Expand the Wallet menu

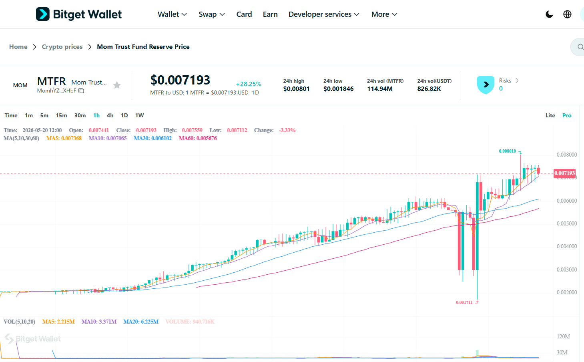click(172, 14)
